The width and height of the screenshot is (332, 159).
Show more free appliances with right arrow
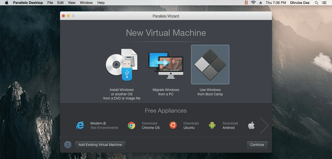click(x=264, y=125)
